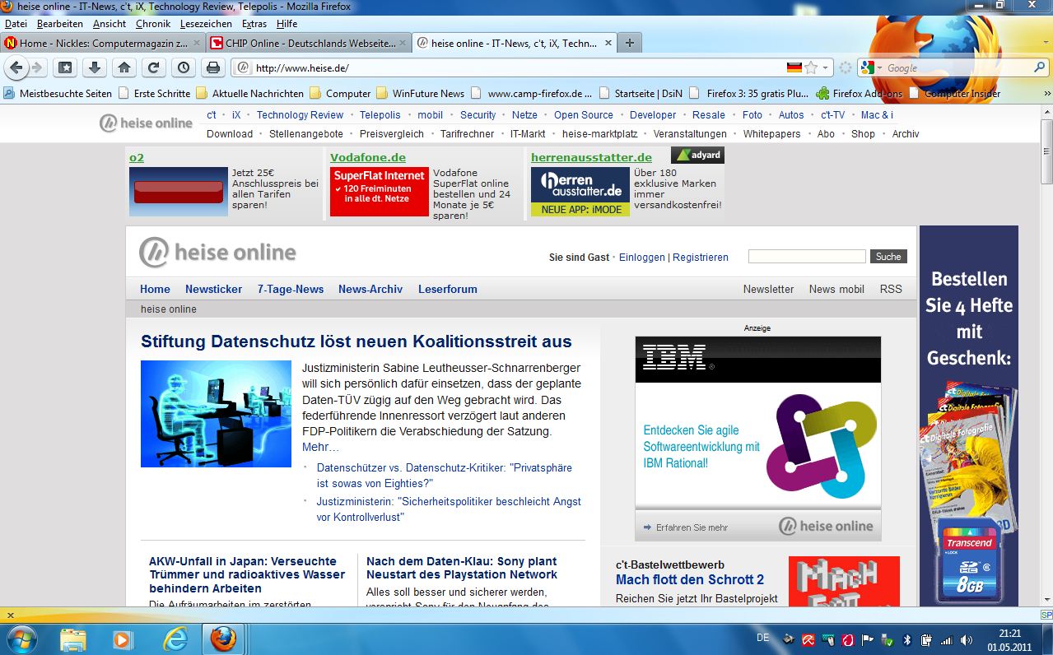Viewport: 1053px width, 655px height.
Task: Click the Home toolbar button
Action: (x=123, y=67)
